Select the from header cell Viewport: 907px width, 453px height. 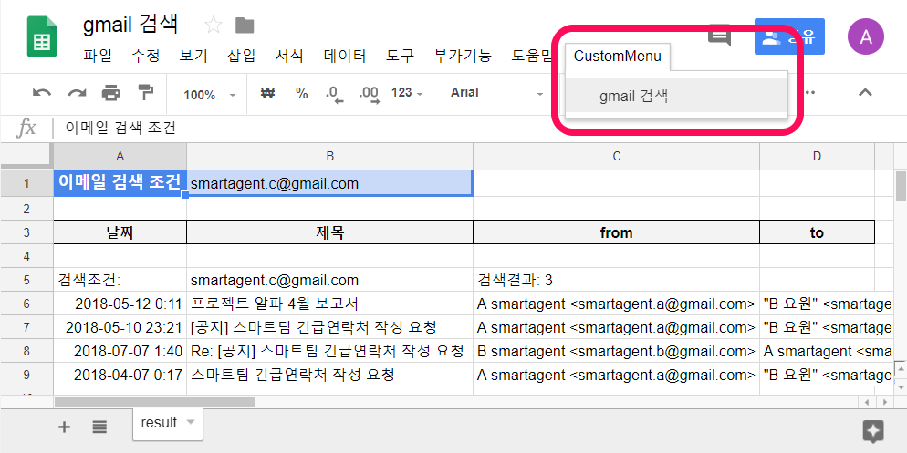pyautogui.click(x=617, y=232)
